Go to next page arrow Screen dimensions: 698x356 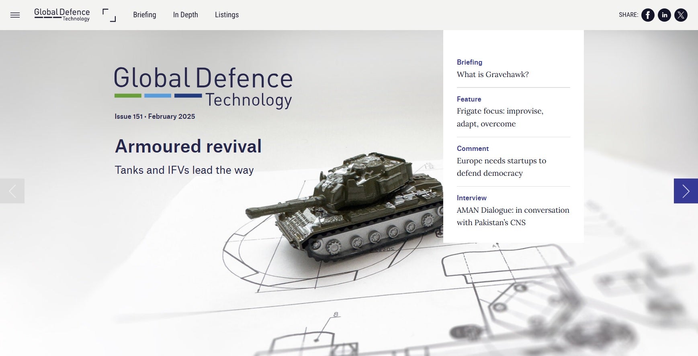coord(686,191)
